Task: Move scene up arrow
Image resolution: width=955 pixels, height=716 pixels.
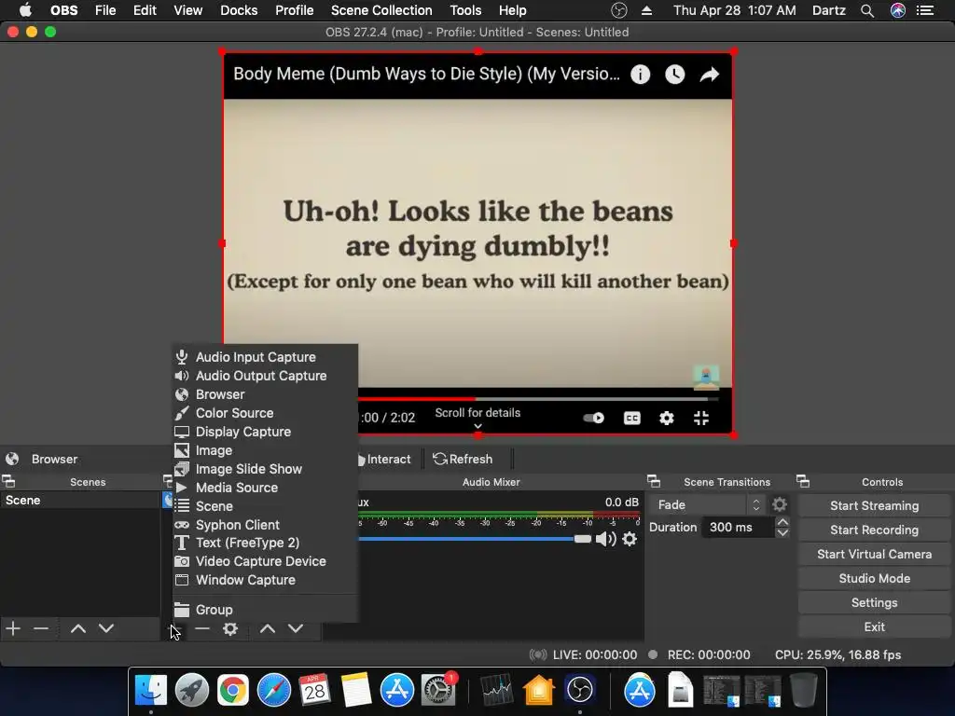Action: [78, 628]
